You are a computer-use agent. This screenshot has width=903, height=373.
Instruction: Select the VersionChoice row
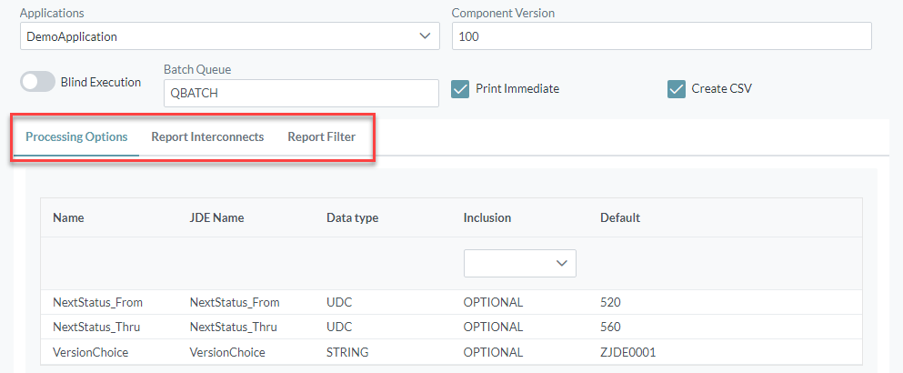click(91, 352)
